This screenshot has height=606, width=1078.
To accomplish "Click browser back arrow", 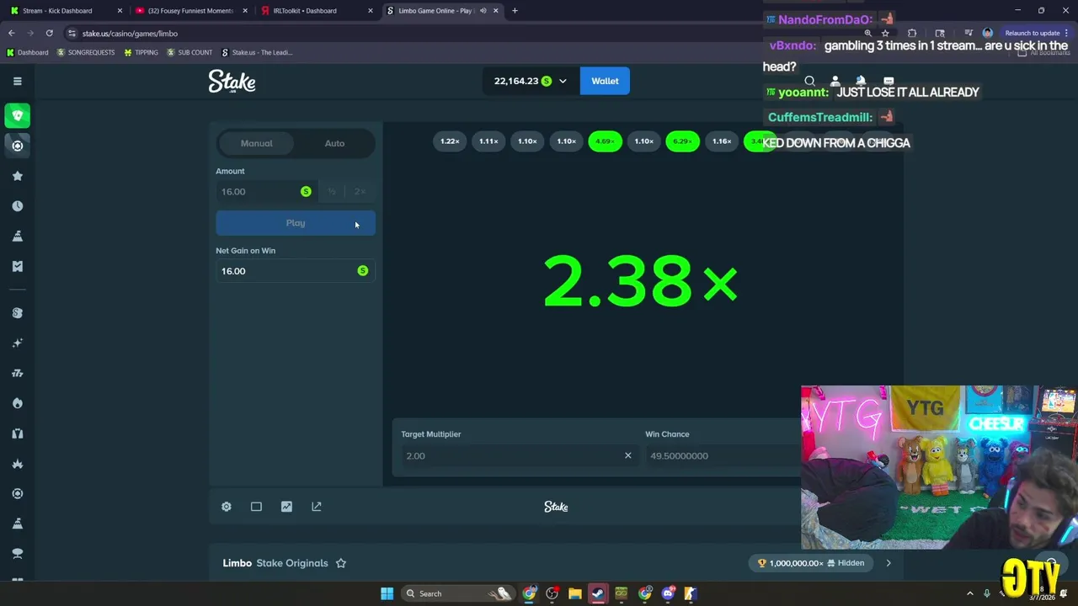I will (11, 33).
